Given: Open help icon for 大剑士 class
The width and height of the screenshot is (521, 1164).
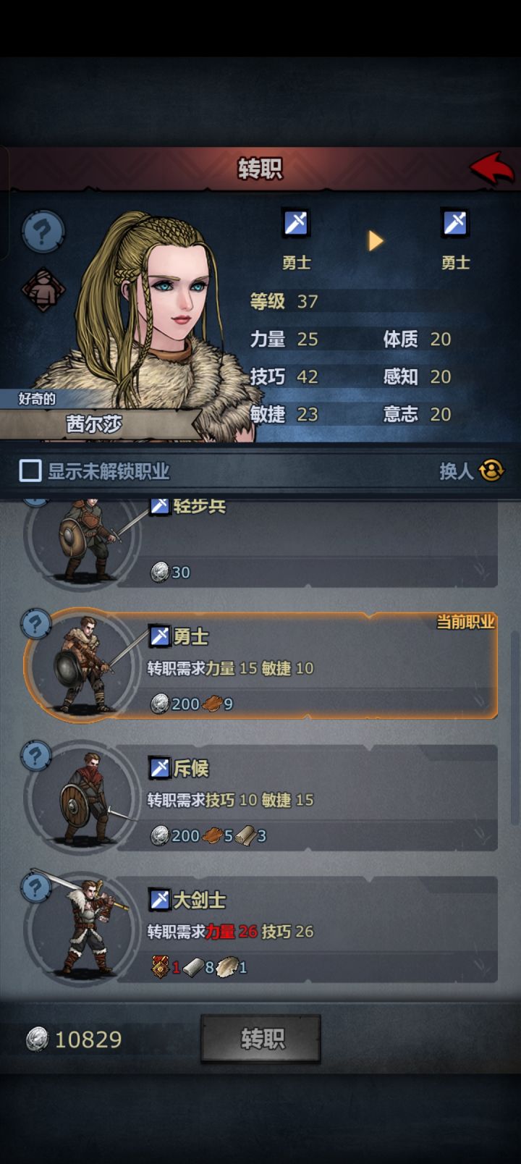Looking at the screenshot, I should coord(36,887).
